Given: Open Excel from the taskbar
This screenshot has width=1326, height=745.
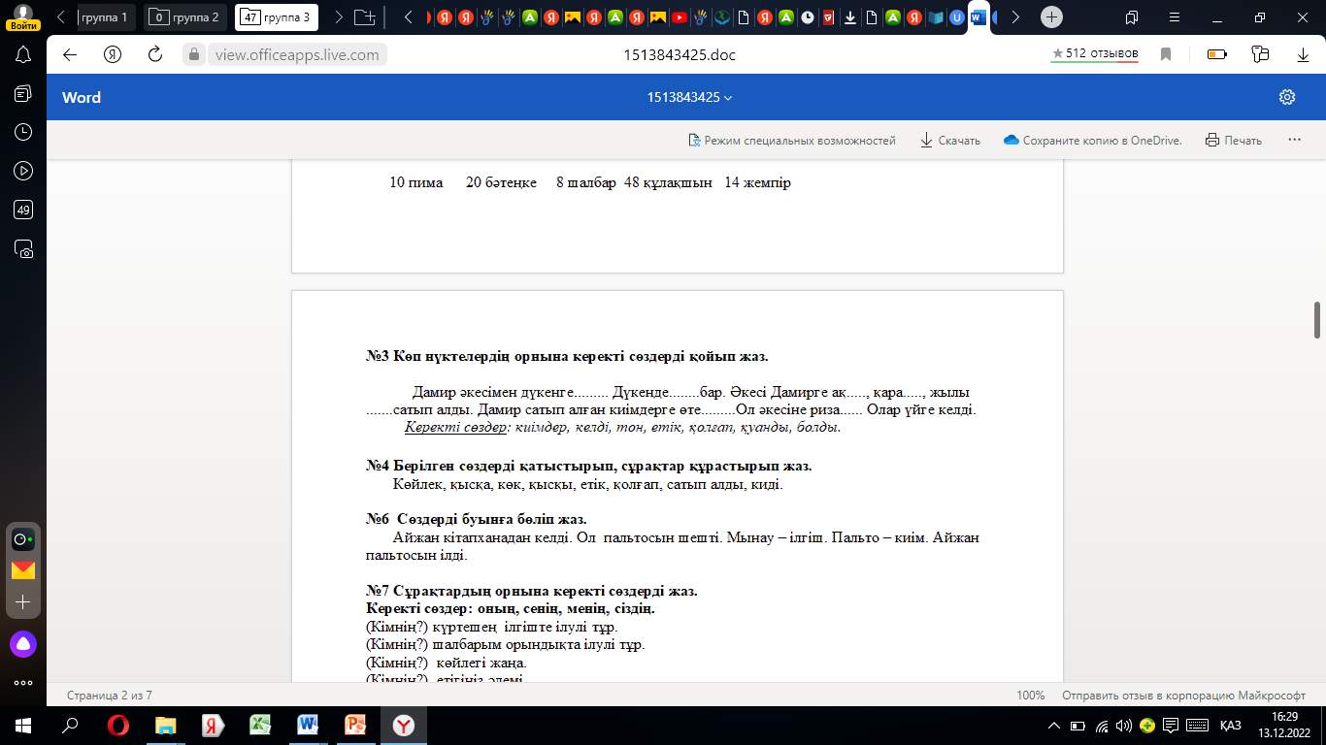Looking at the screenshot, I should tap(260, 726).
